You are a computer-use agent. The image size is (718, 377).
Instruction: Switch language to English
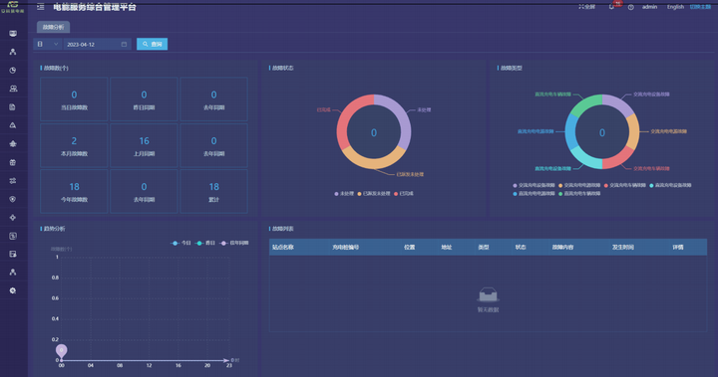pos(675,7)
